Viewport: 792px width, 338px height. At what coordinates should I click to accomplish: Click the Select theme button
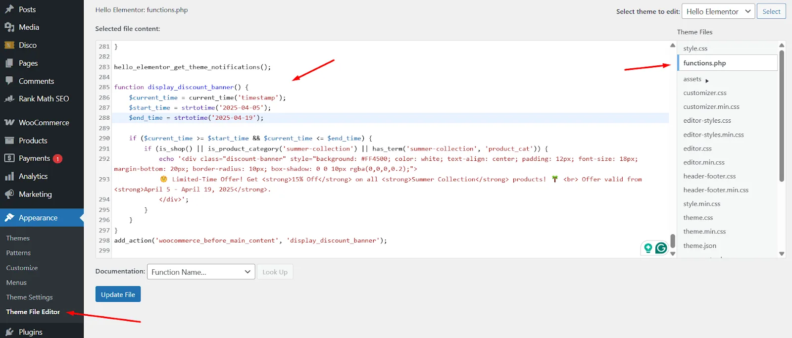tap(771, 11)
